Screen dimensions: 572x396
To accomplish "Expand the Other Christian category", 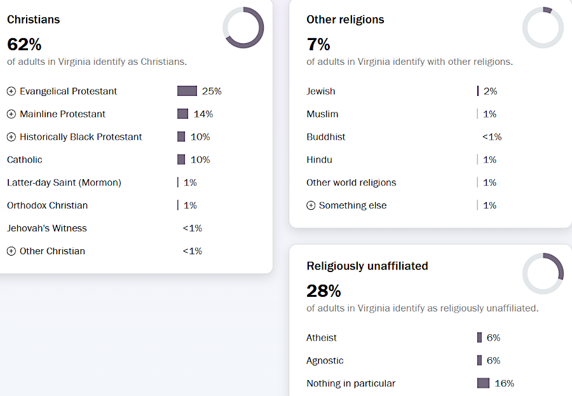I will point(11,251).
